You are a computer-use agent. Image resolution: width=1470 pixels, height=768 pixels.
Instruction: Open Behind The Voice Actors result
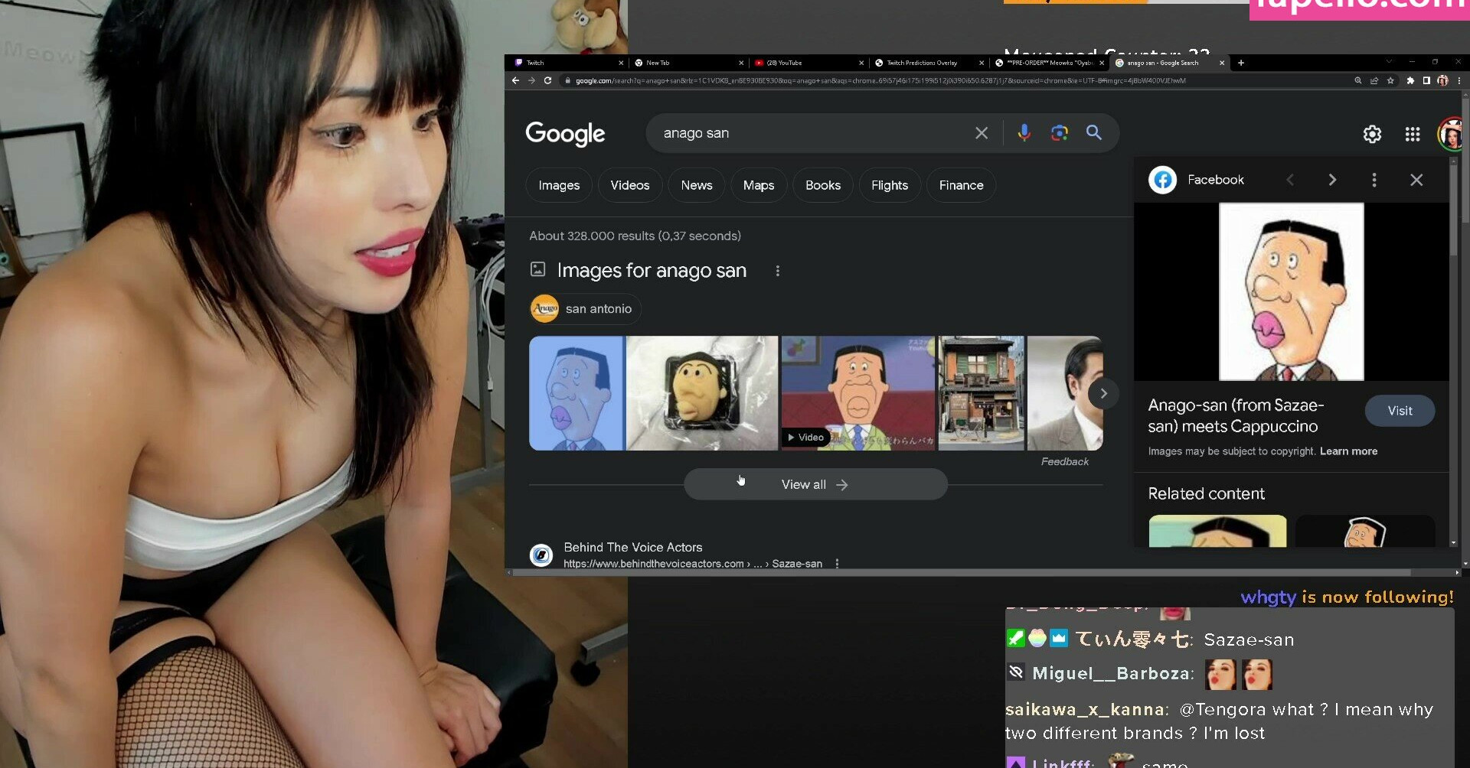click(632, 548)
